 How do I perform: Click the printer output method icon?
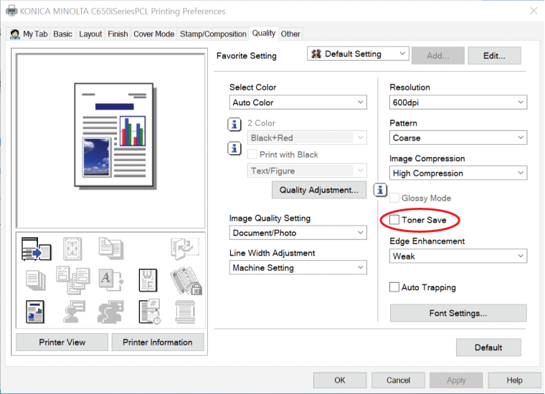coord(37,249)
